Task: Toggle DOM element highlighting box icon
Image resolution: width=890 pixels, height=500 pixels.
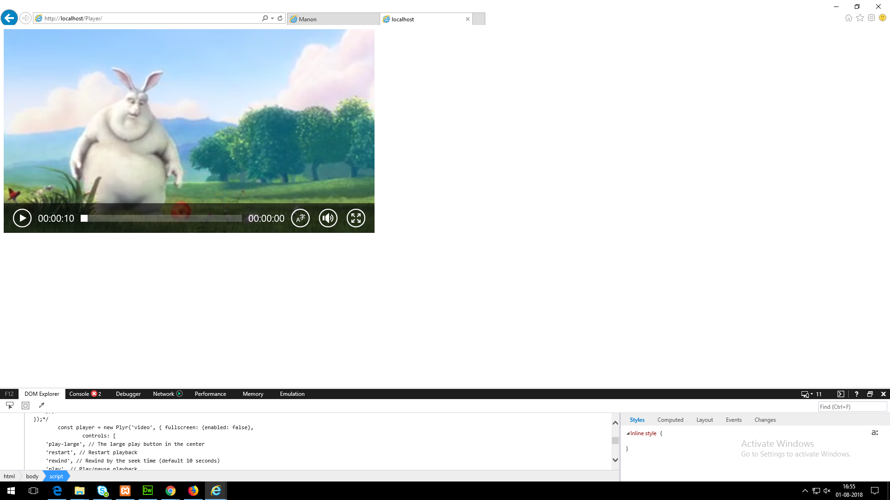Action: pos(25,406)
